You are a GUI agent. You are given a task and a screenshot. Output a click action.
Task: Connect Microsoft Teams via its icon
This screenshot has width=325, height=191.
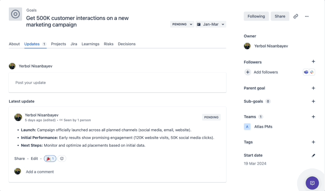tap(306, 72)
